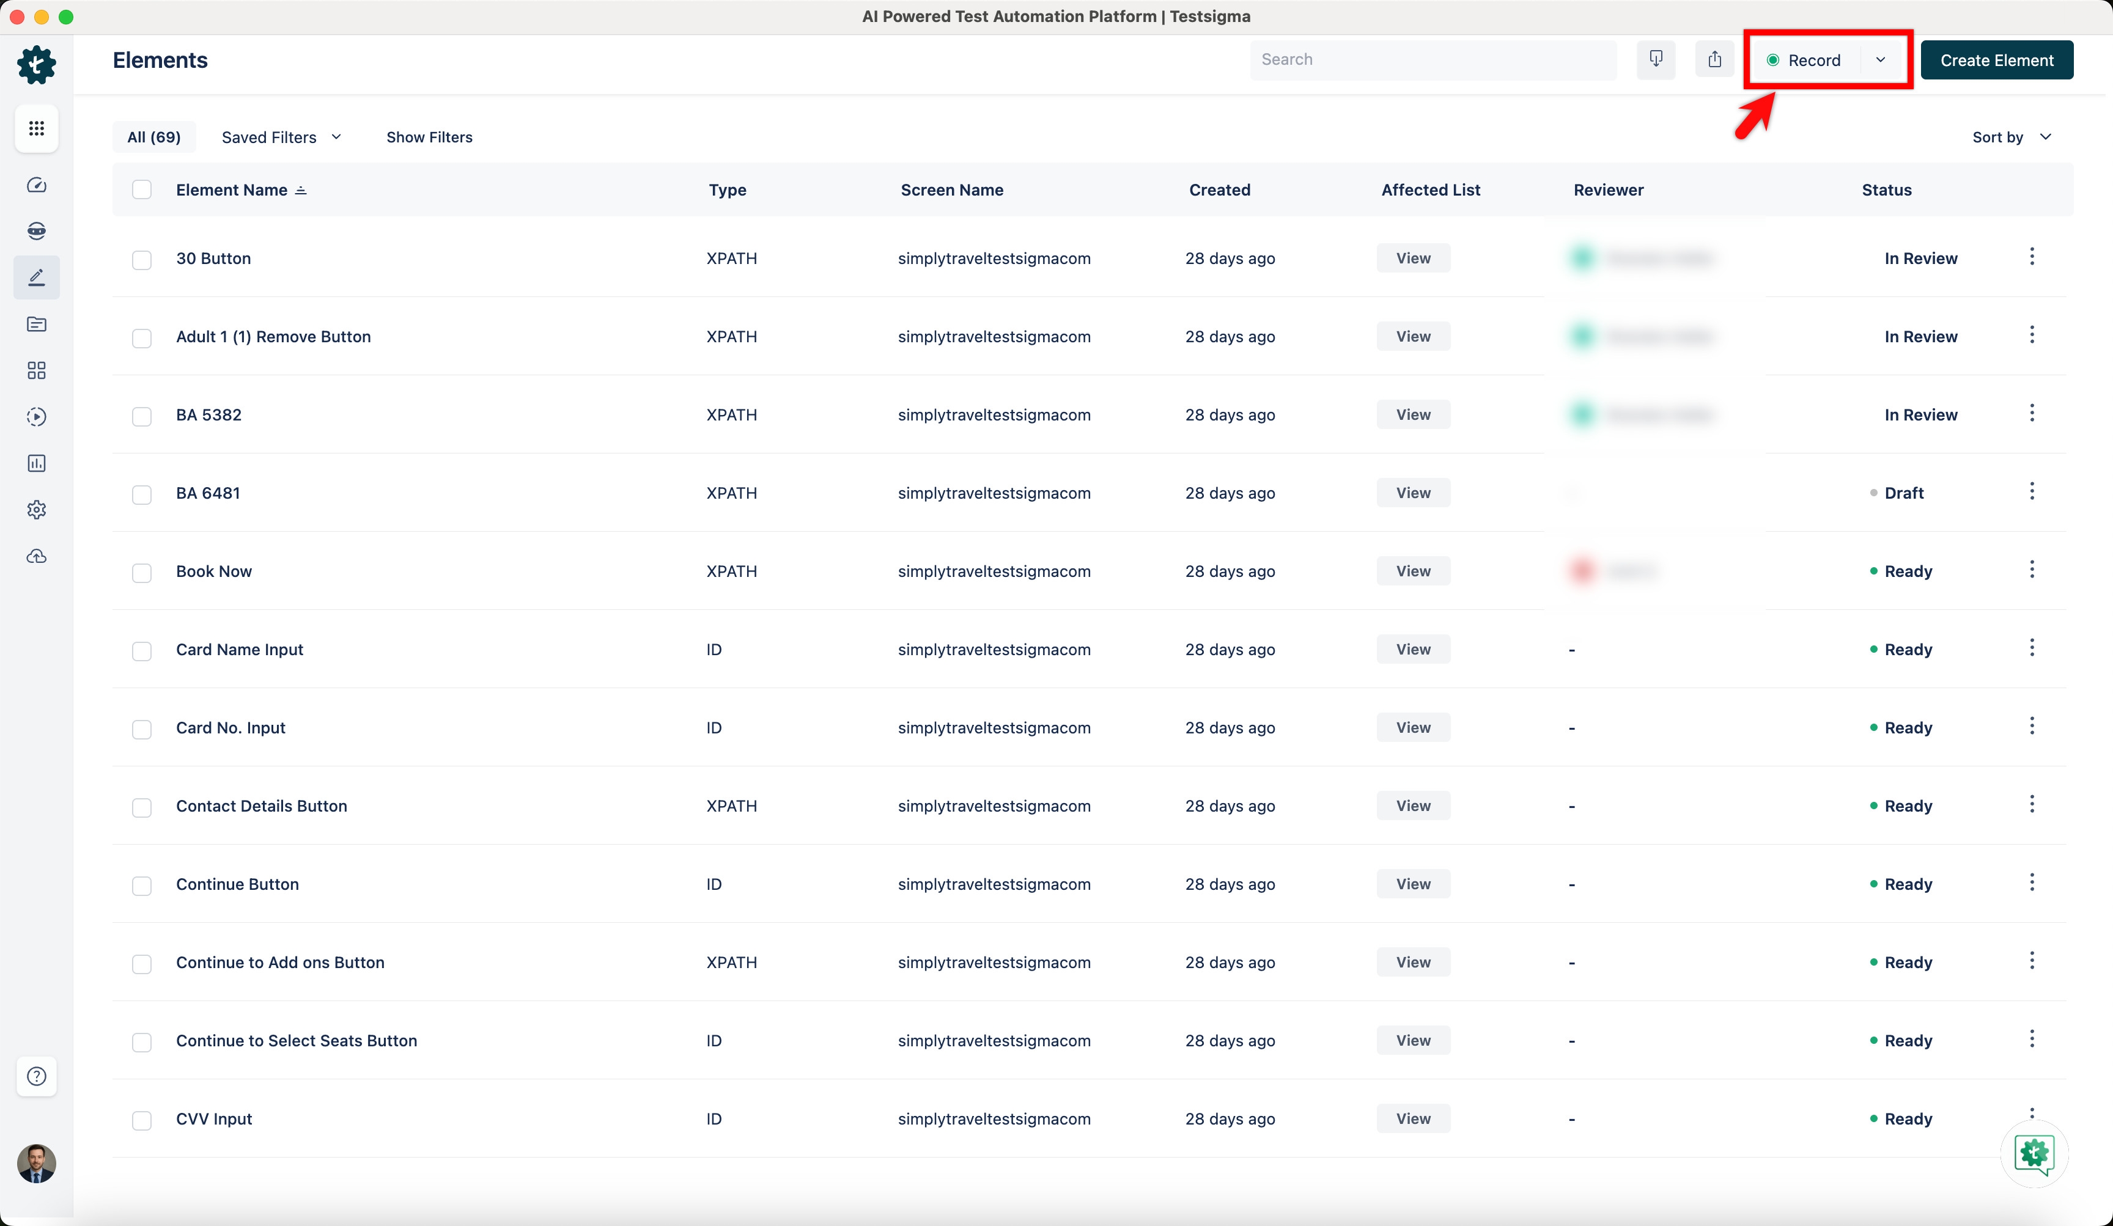This screenshot has height=1226, width=2113.
Task: Expand the Record button dropdown arrow
Action: (1880, 61)
